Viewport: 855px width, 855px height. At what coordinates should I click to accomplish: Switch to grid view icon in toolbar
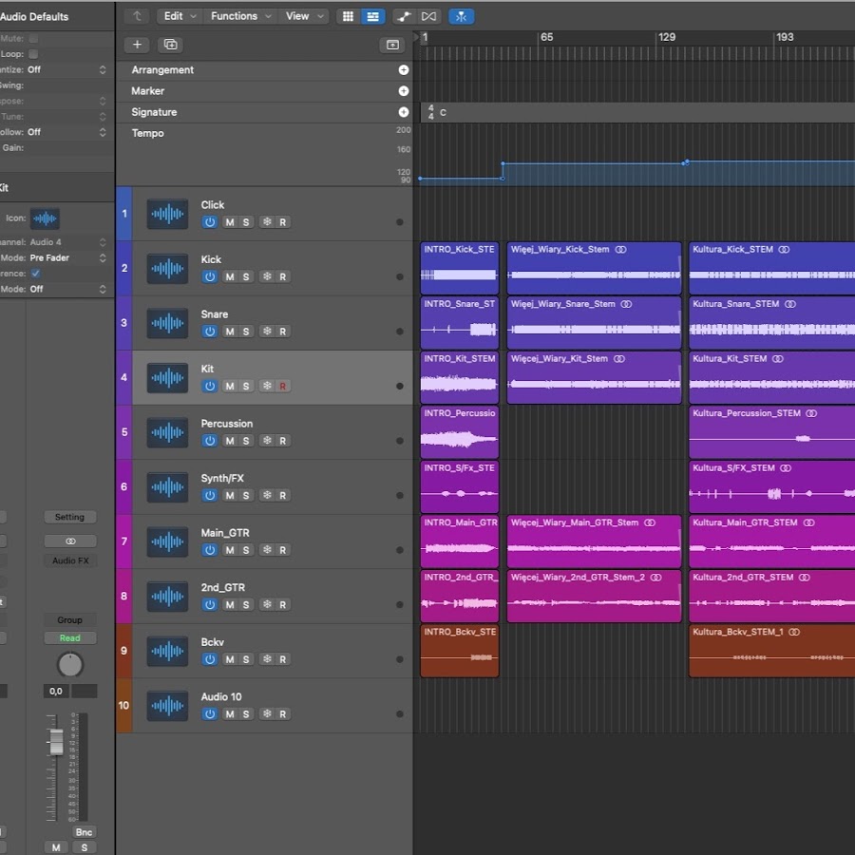[348, 16]
